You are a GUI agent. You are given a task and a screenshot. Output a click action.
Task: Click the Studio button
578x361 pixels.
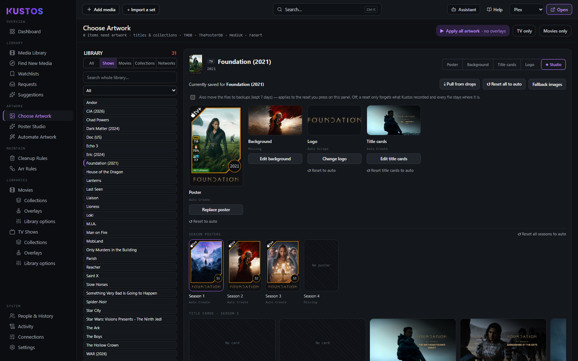pos(553,65)
